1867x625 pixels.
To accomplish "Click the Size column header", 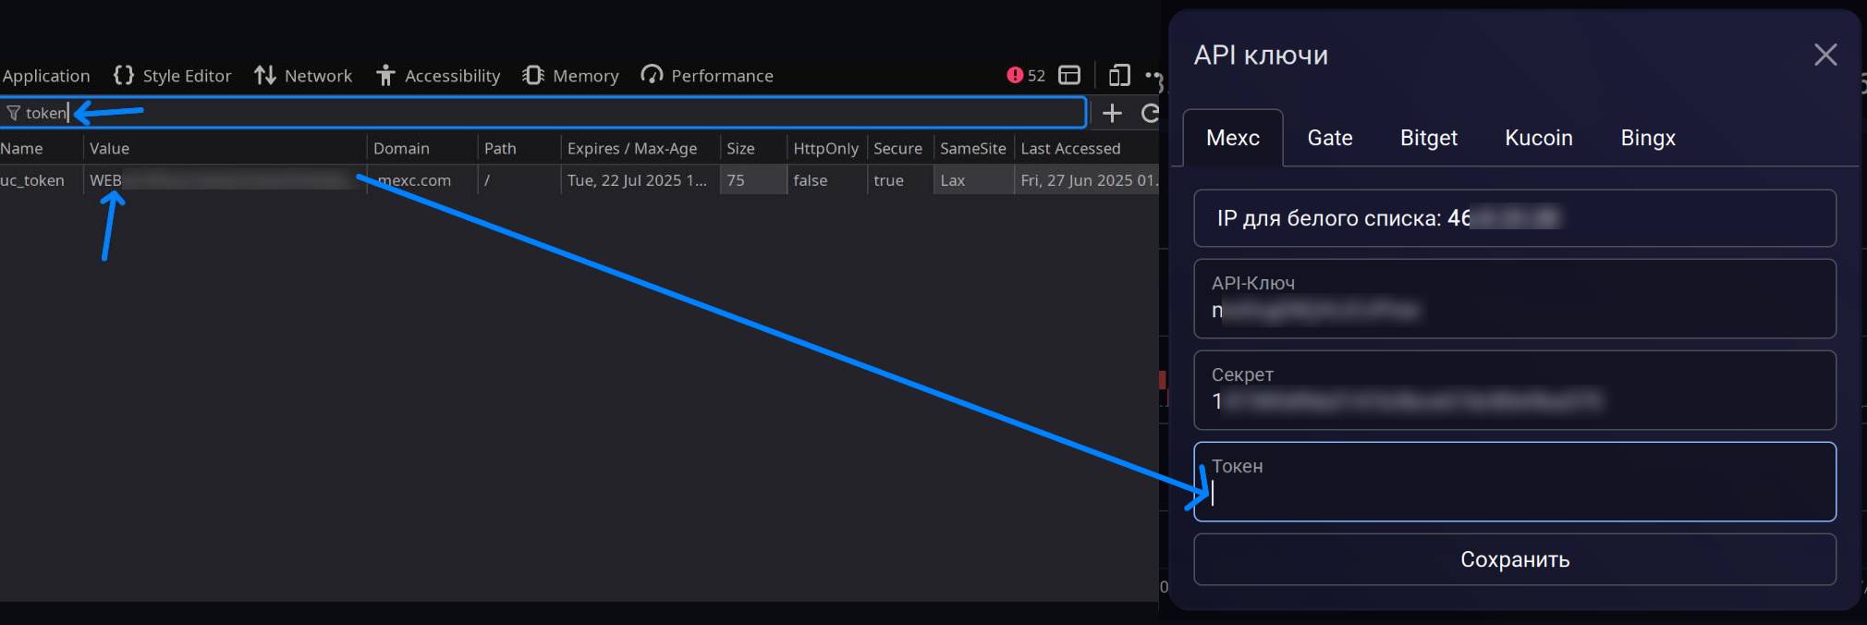I will point(753,148).
